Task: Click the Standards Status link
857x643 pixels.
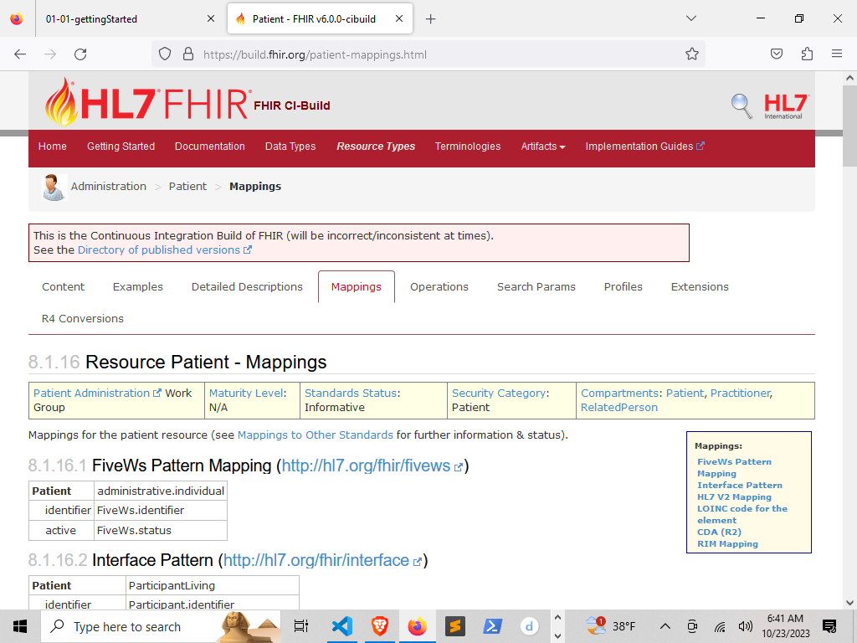Action: (x=351, y=394)
